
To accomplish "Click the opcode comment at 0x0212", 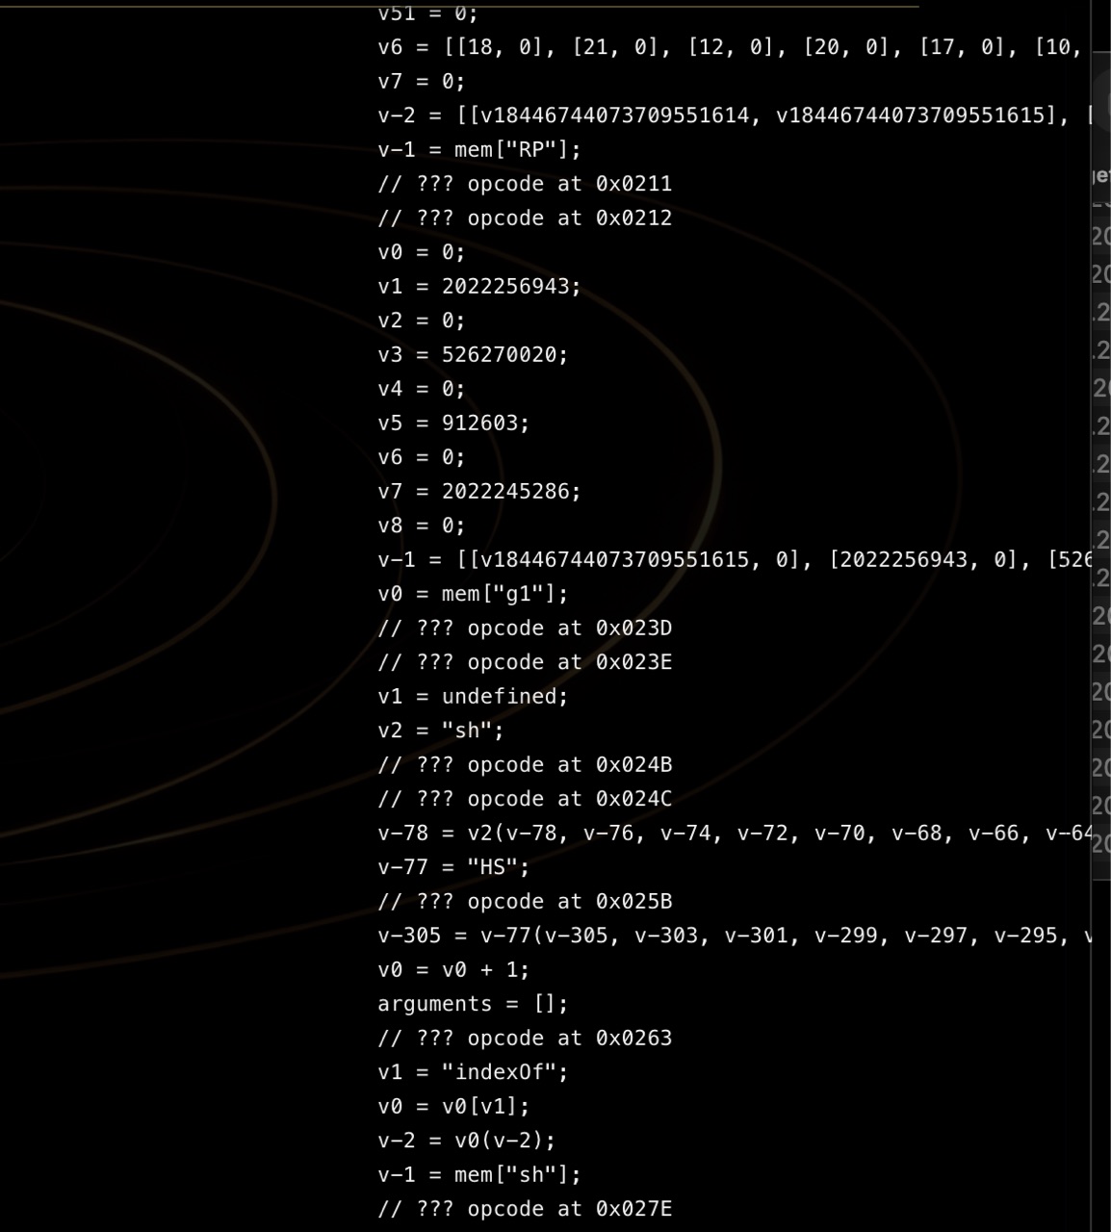I will tap(525, 218).
